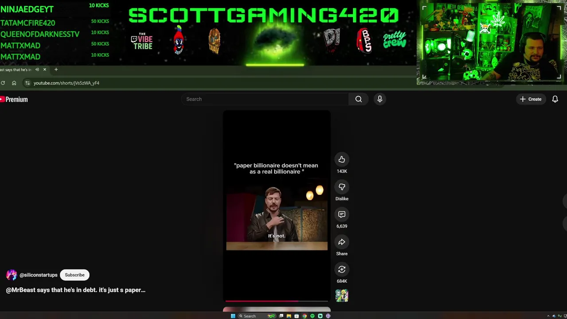Viewport: 567px width, 319px height.
Task: Click the Pretty Crew logo in the overlay
Action: tap(395, 40)
